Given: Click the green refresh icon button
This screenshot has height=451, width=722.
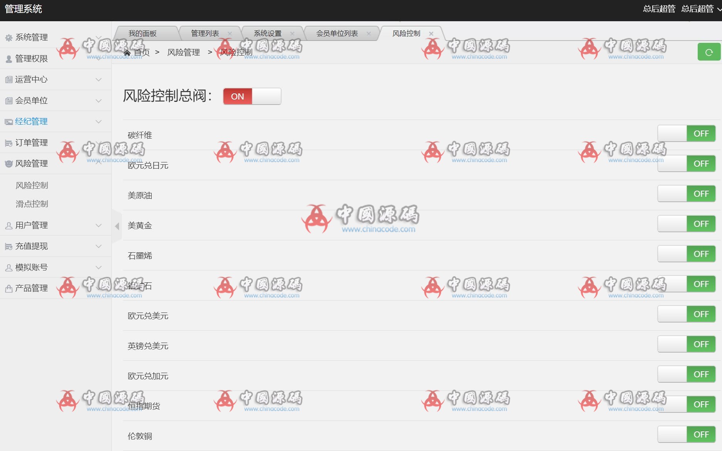Looking at the screenshot, I should pyautogui.click(x=709, y=52).
